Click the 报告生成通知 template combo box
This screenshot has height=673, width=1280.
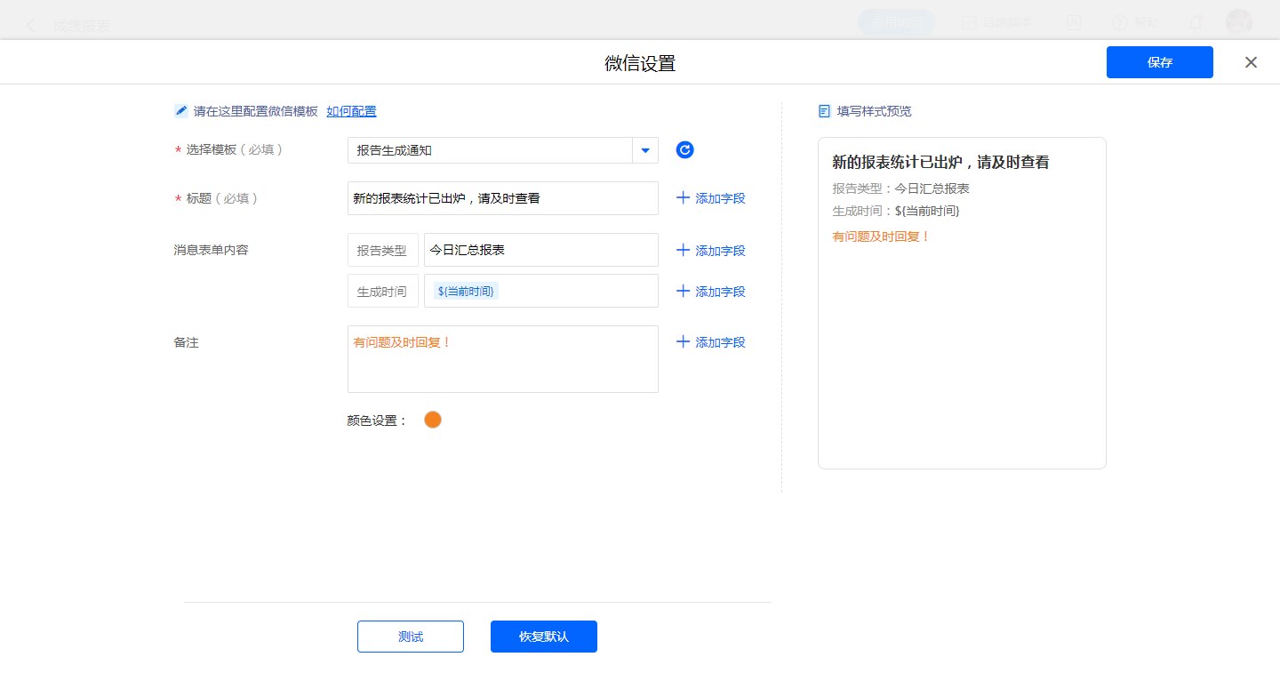[x=489, y=150]
